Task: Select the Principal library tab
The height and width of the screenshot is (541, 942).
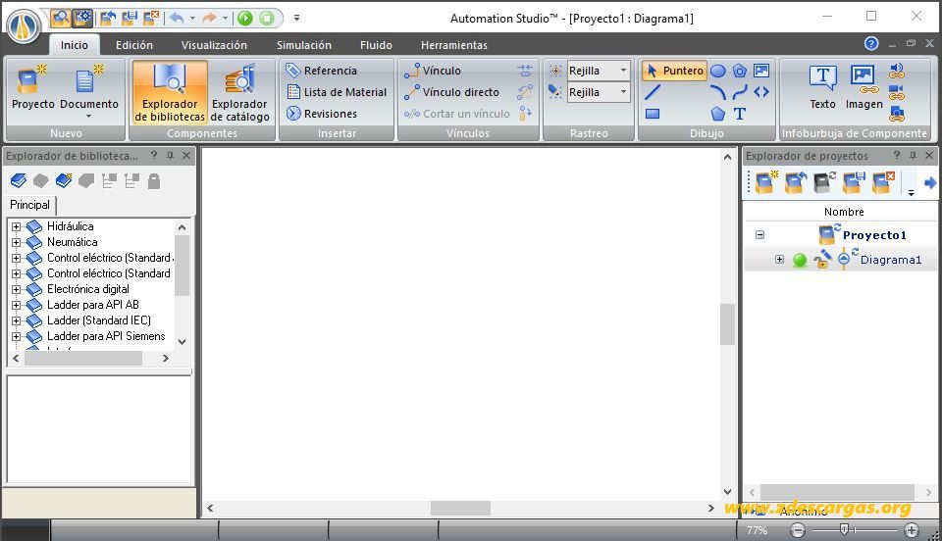Action: click(x=29, y=205)
